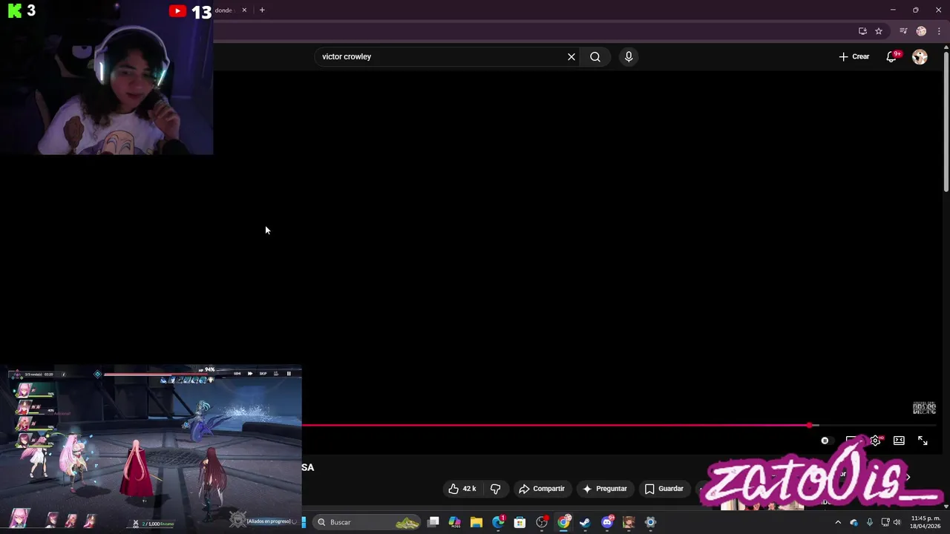Open the volume control in system tray
This screenshot has width=950, height=534.
click(x=897, y=522)
